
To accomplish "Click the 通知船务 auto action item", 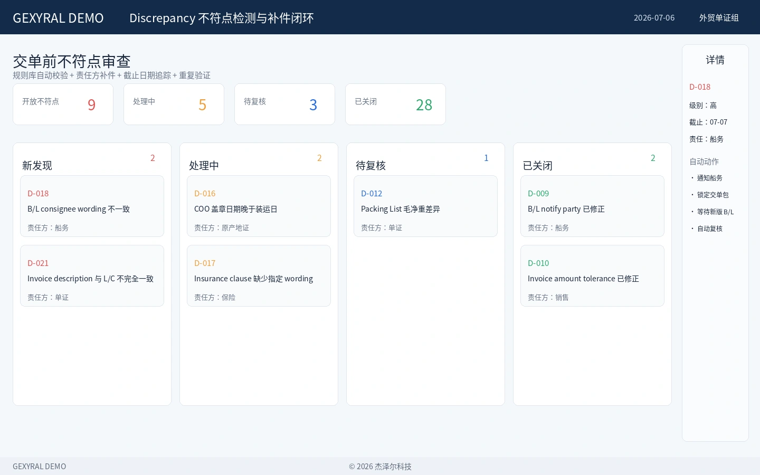I will click(707, 178).
